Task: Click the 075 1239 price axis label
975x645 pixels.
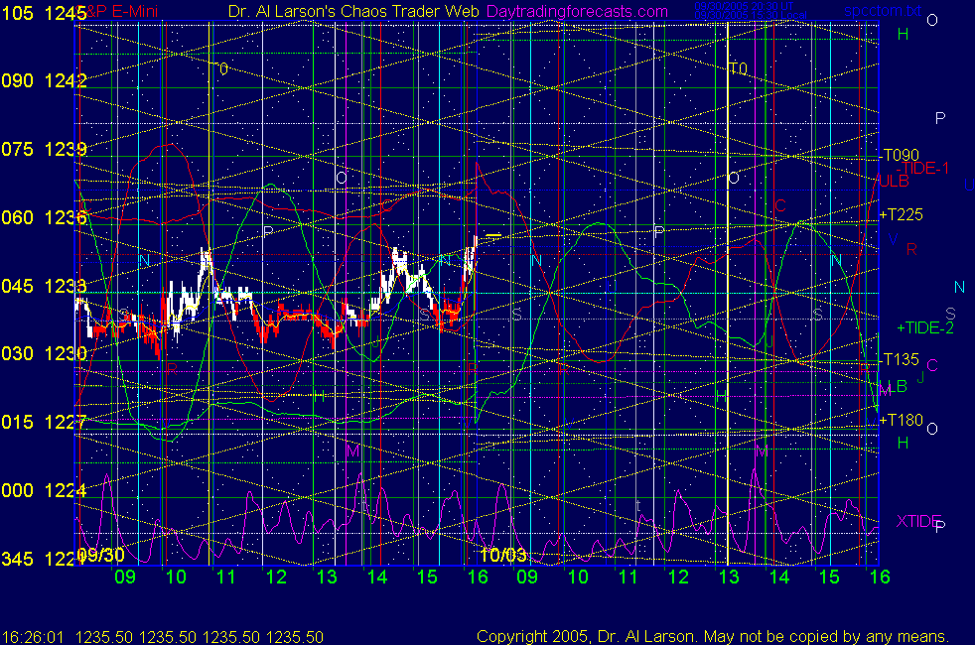Action: click(x=44, y=149)
